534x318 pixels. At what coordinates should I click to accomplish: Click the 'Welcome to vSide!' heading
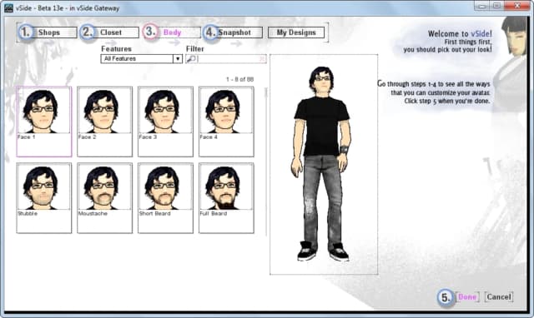(460, 33)
